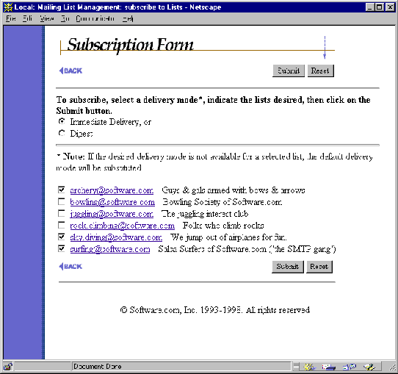This screenshot has width=398, height=374.
Task: Click the bottom Submit button
Action: (x=288, y=267)
